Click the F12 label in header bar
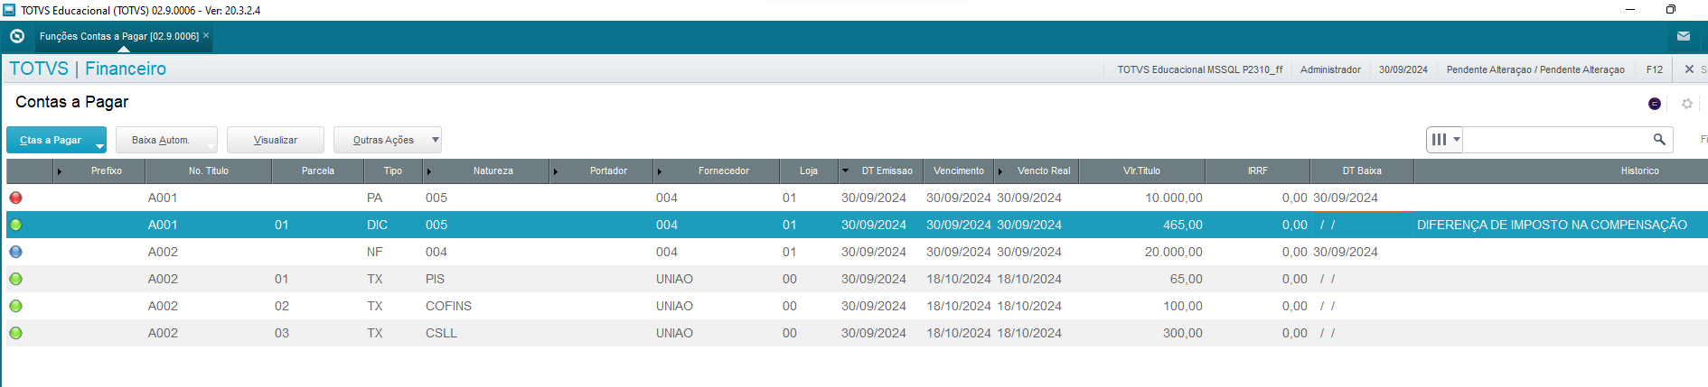Viewport: 1708px width, 387px height. (1654, 69)
